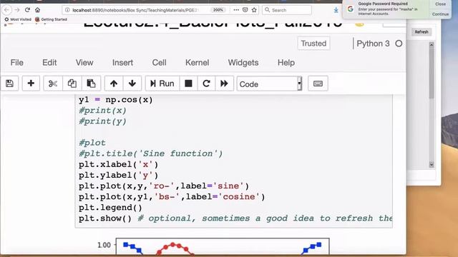Save the notebook with the floppy disk icon
Viewport: 458px width, 257px height.
click(x=9, y=84)
